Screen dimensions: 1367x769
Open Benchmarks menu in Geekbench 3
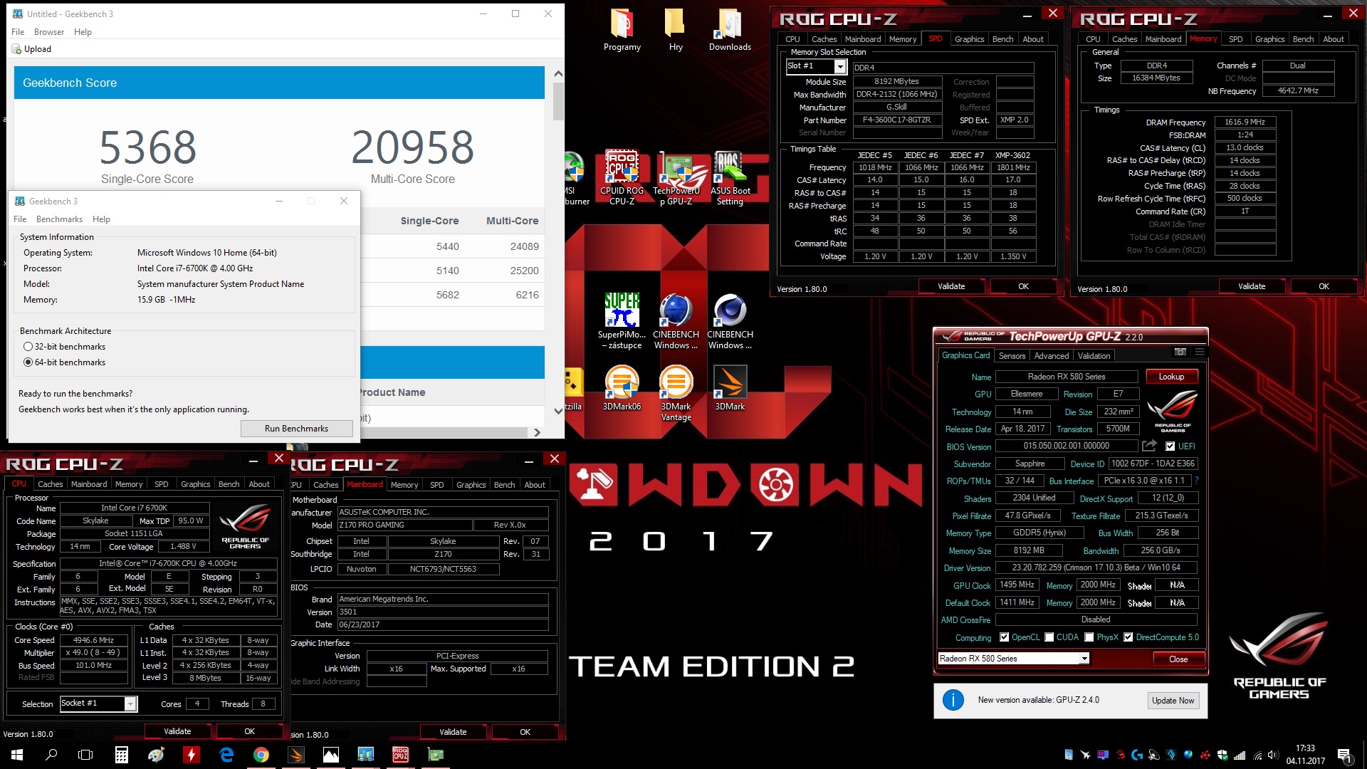[x=59, y=219]
